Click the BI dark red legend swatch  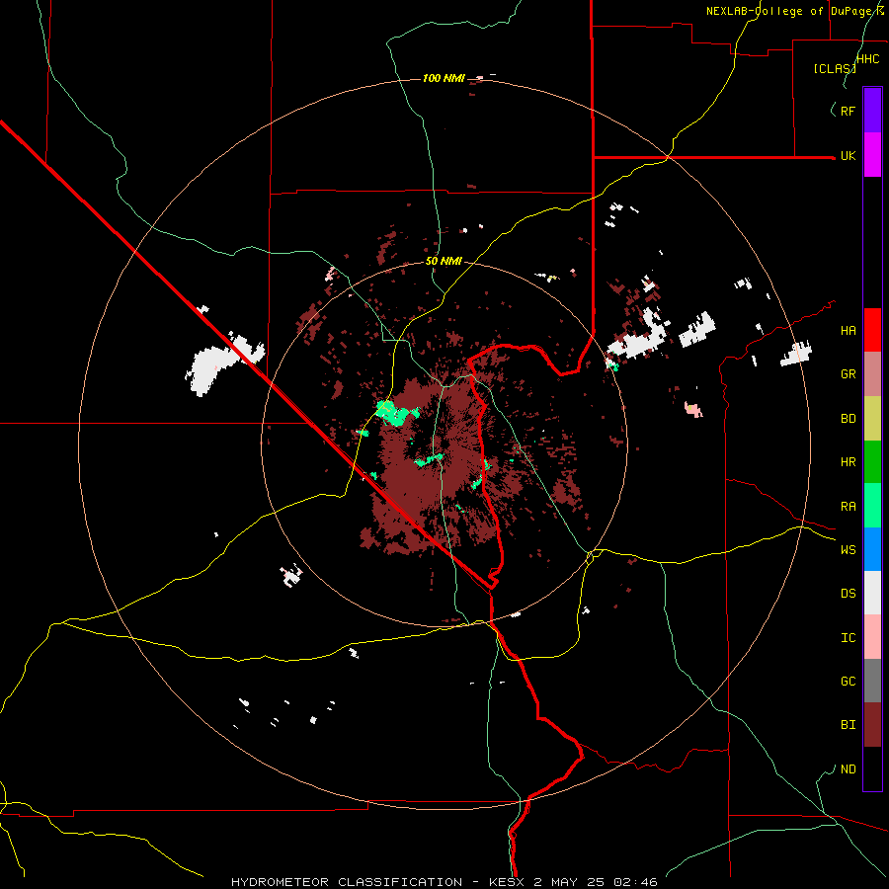(872, 725)
